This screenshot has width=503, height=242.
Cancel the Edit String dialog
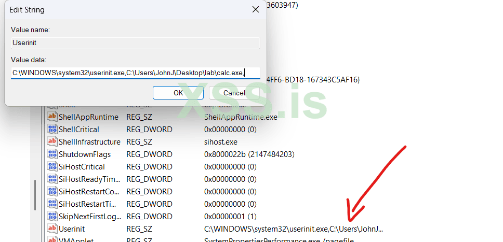[x=234, y=93]
